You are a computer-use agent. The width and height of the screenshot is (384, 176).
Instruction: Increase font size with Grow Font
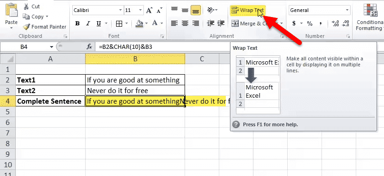(149, 10)
